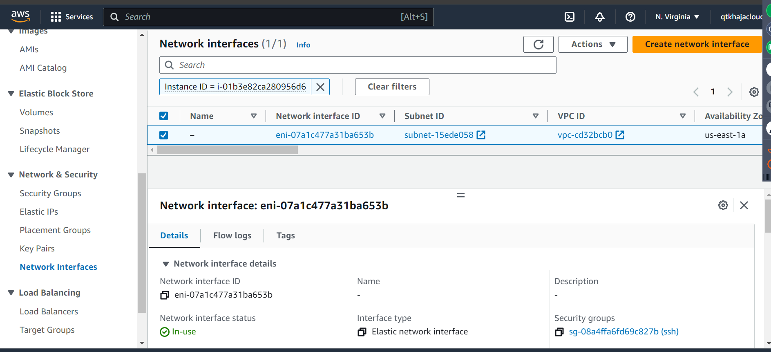Open the Actions dropdown
Screen dimensions: 771x352
593,44
